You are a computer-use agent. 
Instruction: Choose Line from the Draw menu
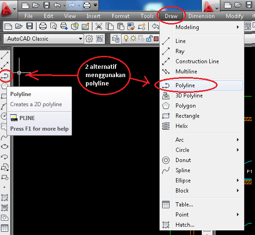(x=201, y=41)
